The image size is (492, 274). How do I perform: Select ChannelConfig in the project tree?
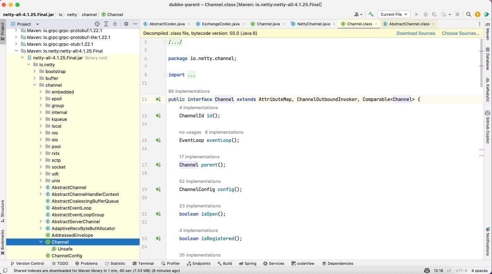point(67,256)
